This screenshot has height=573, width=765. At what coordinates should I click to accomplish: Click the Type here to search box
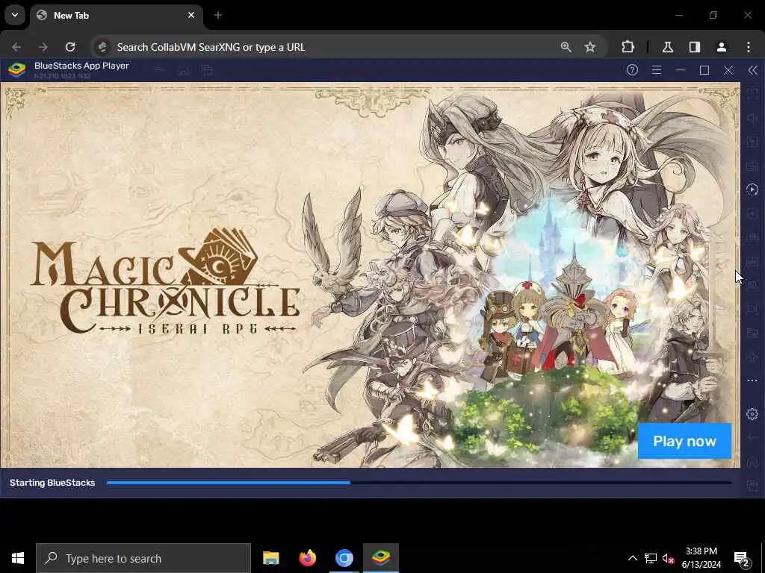click(143, 558)
